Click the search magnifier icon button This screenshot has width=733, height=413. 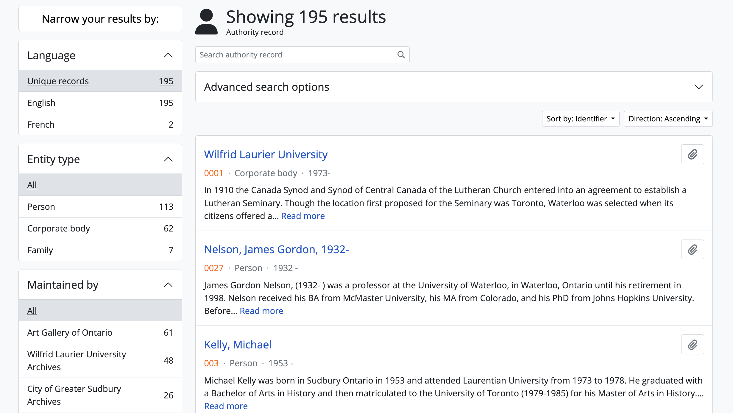tap(401, 55)
